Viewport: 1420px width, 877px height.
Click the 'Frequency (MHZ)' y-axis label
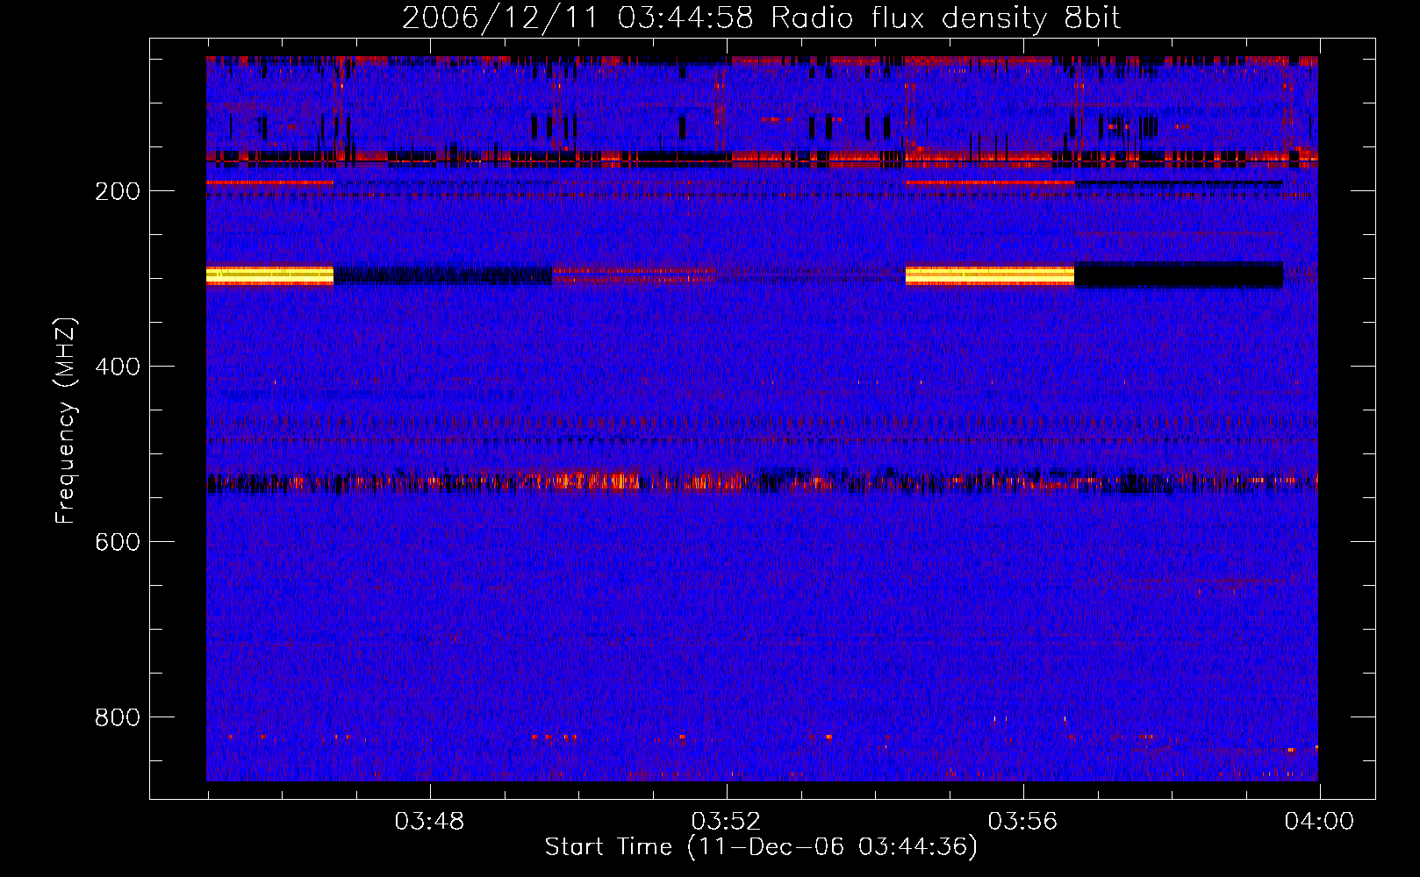pos(66,421)
